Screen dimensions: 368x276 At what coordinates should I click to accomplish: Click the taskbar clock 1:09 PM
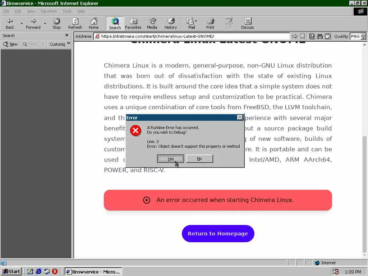point(353,272)
